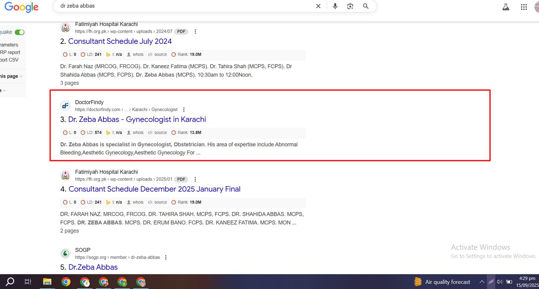The width and height of the screenshot is (539, 289).
Task: Open Dr. Zeba Abbas Gynecologist in Karachi link
Action: pyautogui.click(x=137, y=119)
